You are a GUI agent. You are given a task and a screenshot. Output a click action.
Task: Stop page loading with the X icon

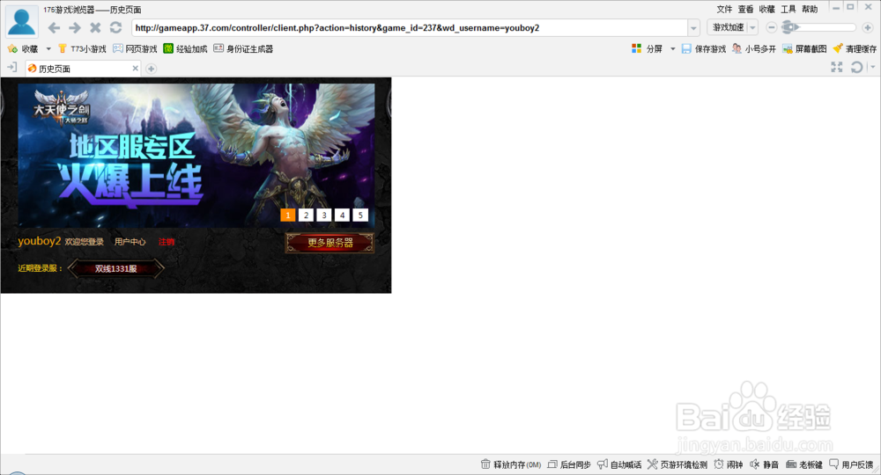point(95,27)
